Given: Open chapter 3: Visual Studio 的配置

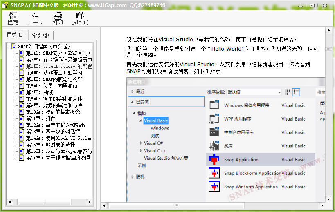Looking at the screenshot, I should [x=59, y=66].
